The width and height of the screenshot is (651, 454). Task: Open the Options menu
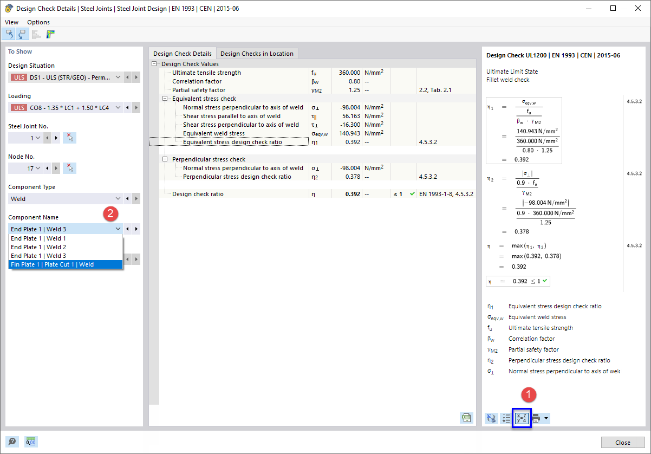38,22
